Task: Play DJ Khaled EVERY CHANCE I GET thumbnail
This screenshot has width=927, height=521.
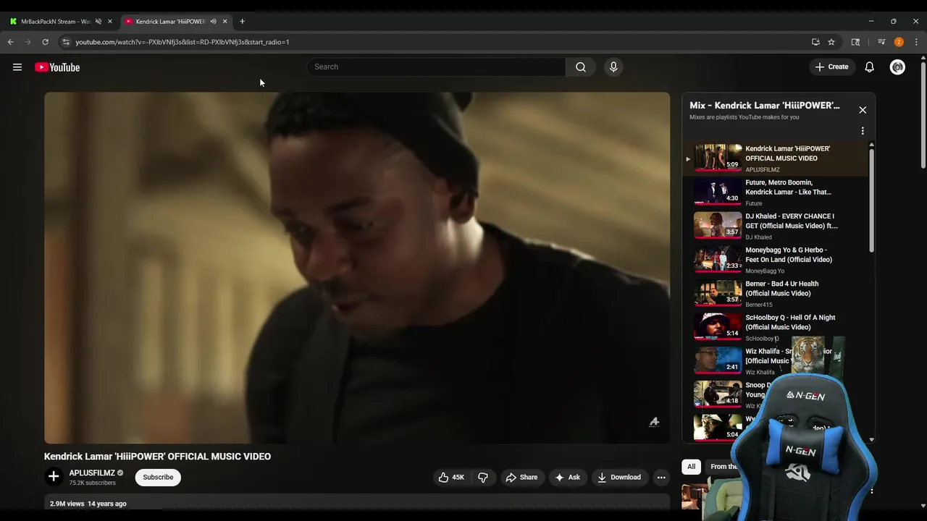Action: pos(718,226)
